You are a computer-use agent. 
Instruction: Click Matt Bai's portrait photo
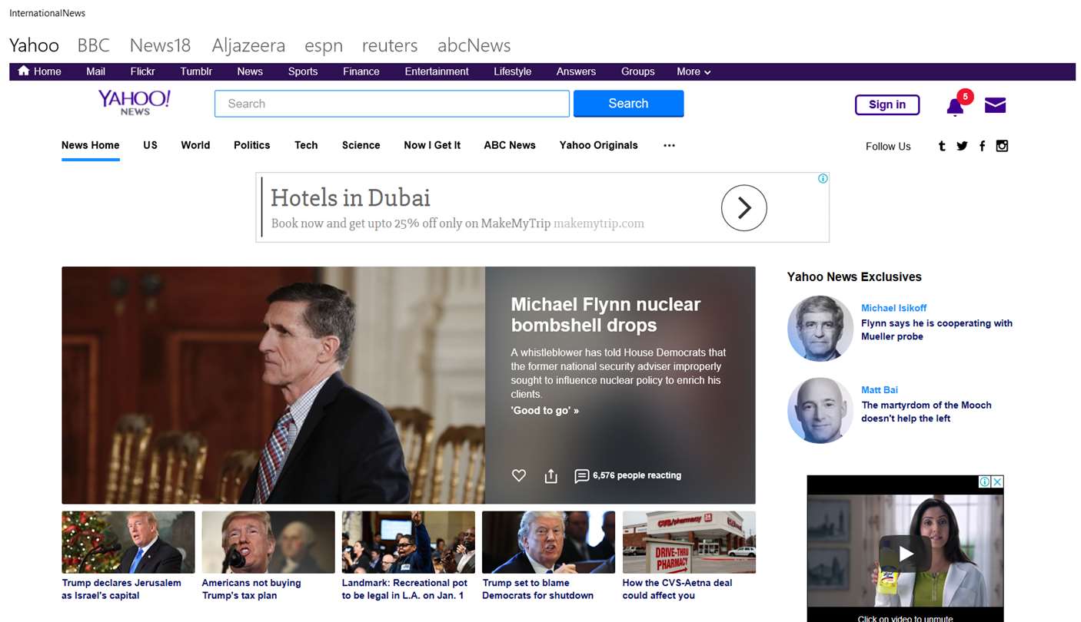pos(820,411)
